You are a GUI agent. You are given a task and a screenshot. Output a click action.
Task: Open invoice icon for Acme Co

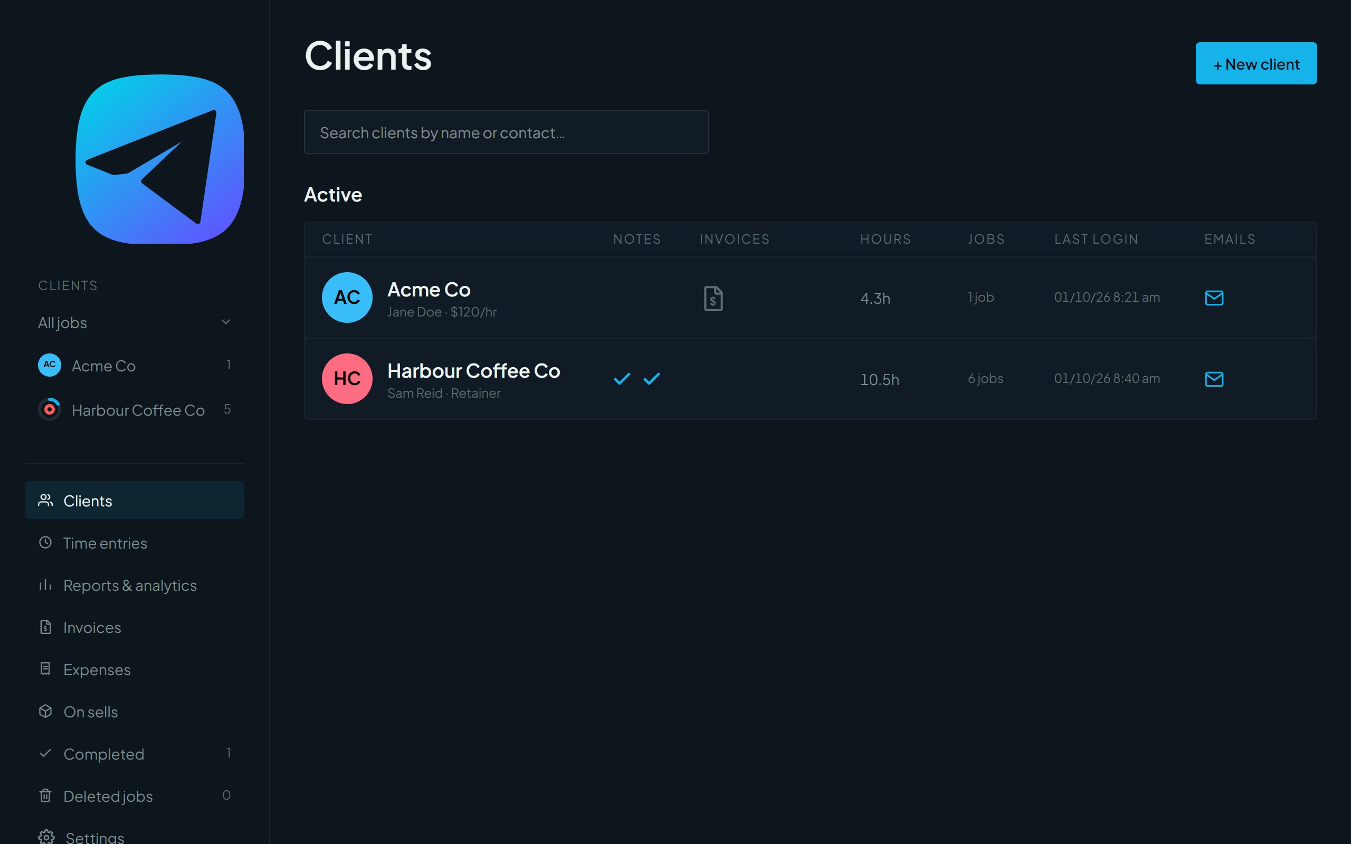tap(713, 299)
